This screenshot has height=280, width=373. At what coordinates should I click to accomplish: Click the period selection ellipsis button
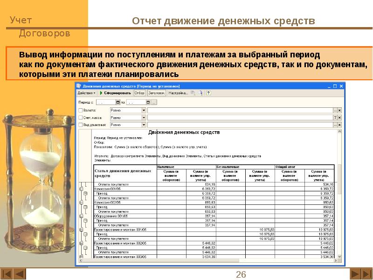click(x=154, y=102)
